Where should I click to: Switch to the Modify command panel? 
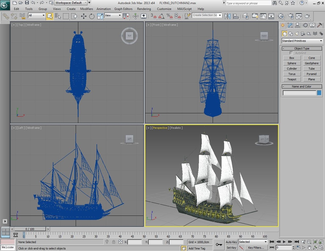coord(290,25)
